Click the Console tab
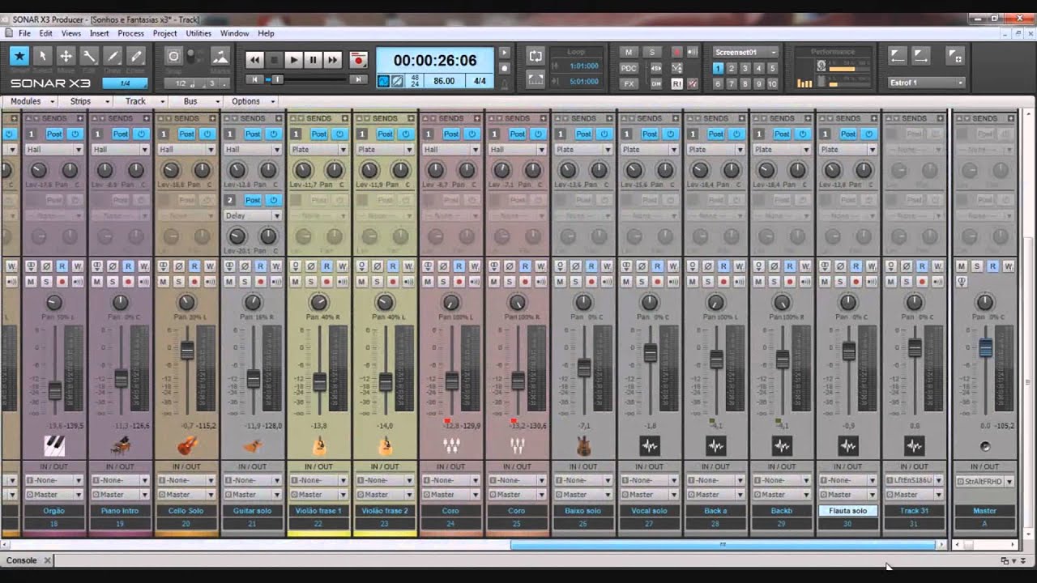Screen dimensions: 1037x583 coord(23,560)
